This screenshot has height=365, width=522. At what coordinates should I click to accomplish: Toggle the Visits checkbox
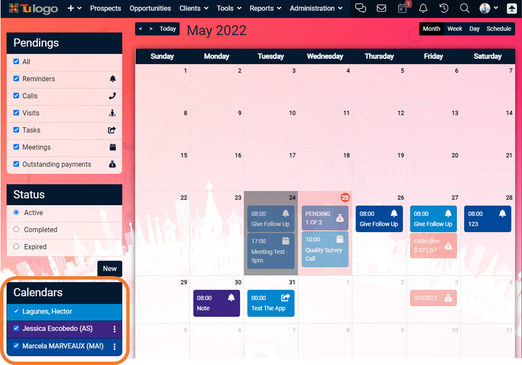(16, 113)
